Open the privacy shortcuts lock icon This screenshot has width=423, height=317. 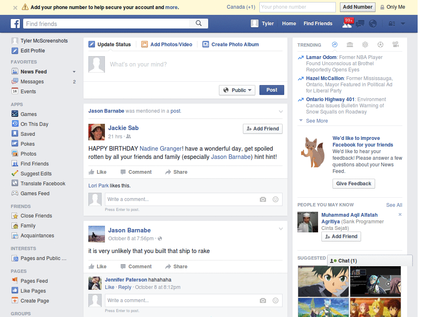pos(392,24)
